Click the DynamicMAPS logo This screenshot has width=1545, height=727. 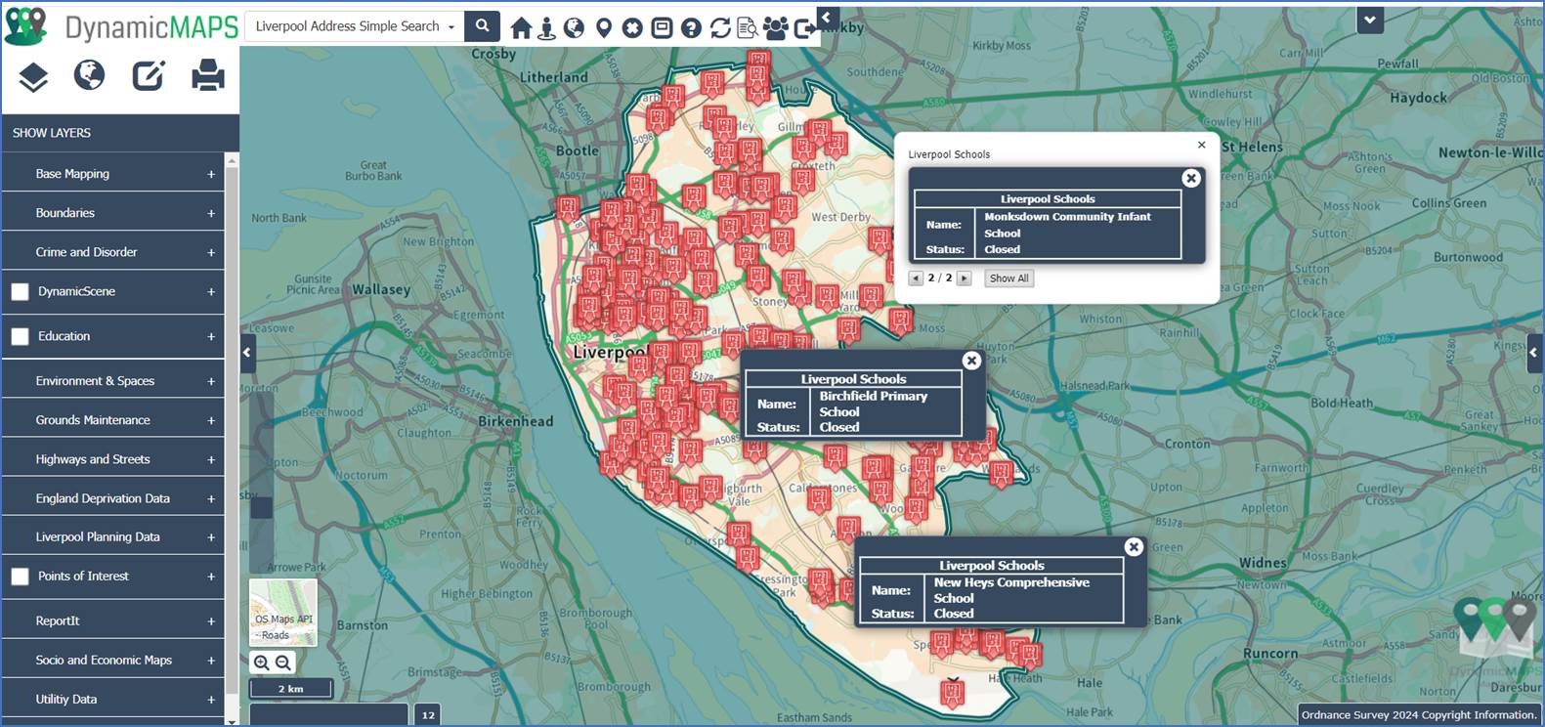(x=121, y=26)
